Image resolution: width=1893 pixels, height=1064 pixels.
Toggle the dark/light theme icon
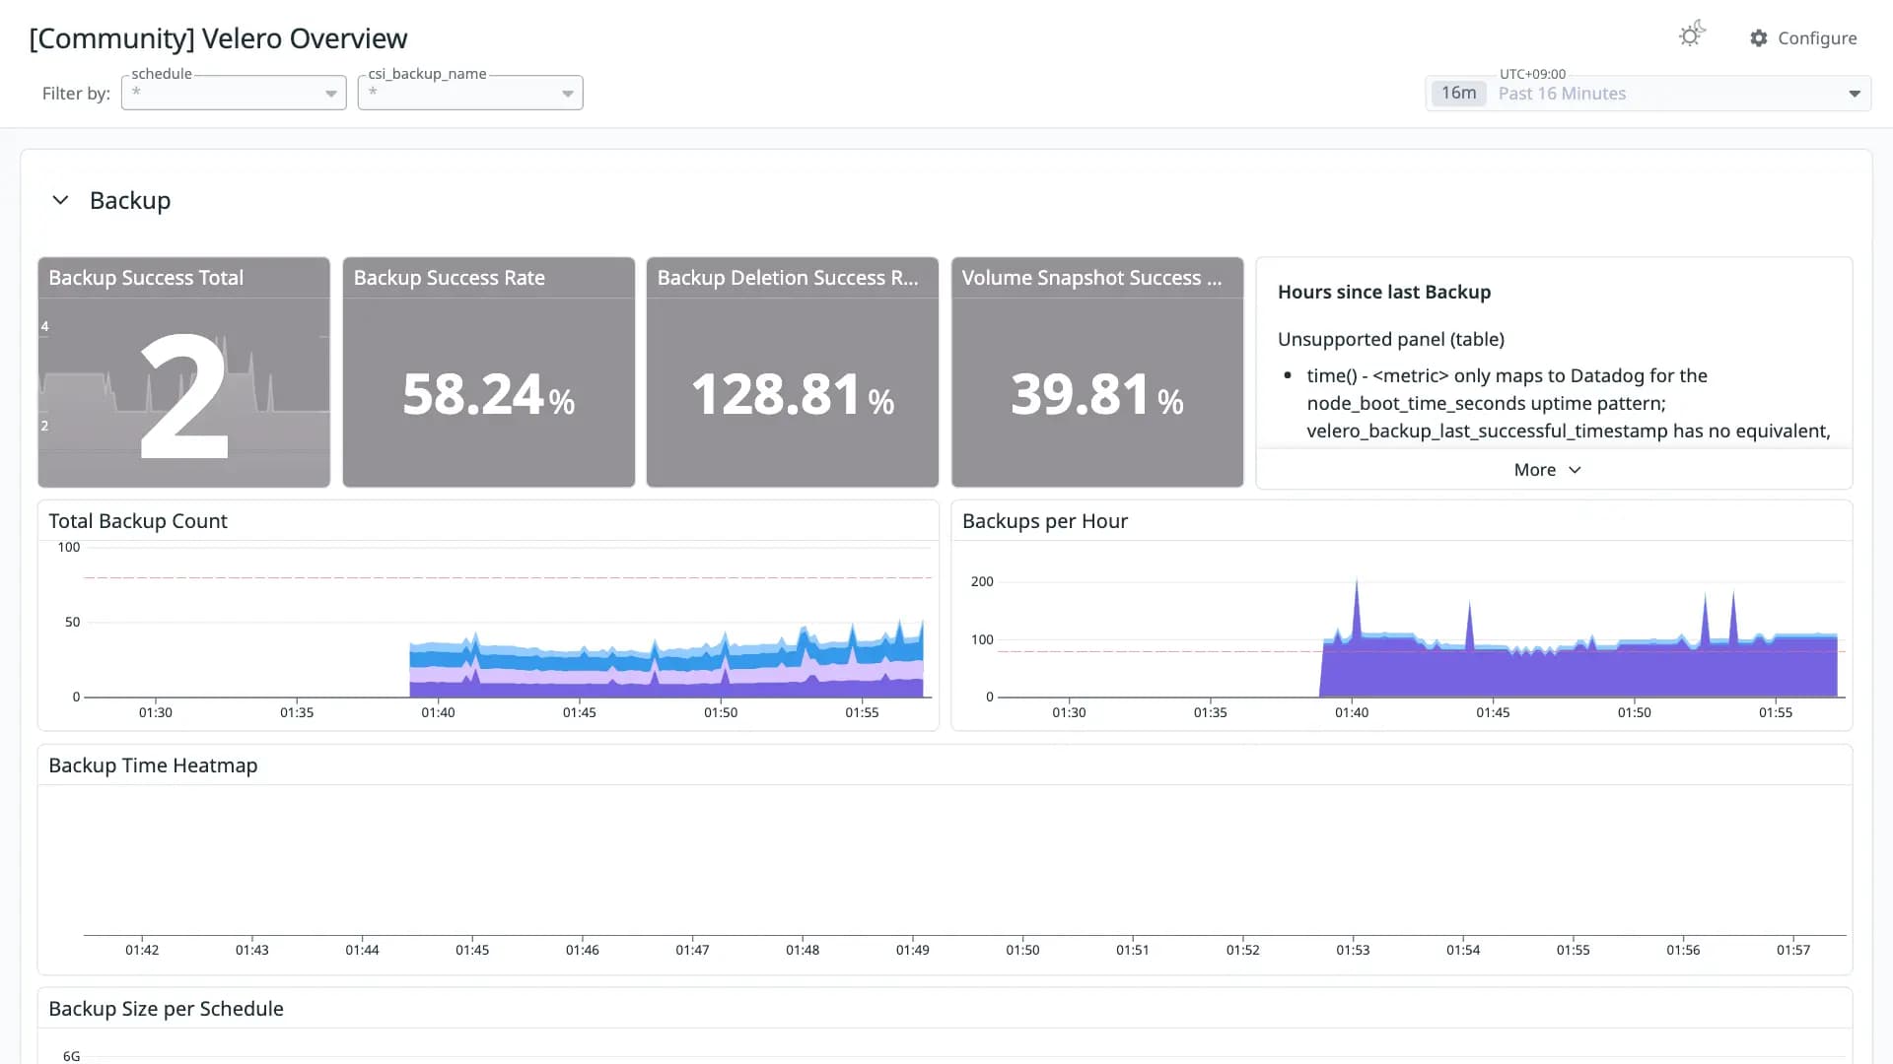1692,35
